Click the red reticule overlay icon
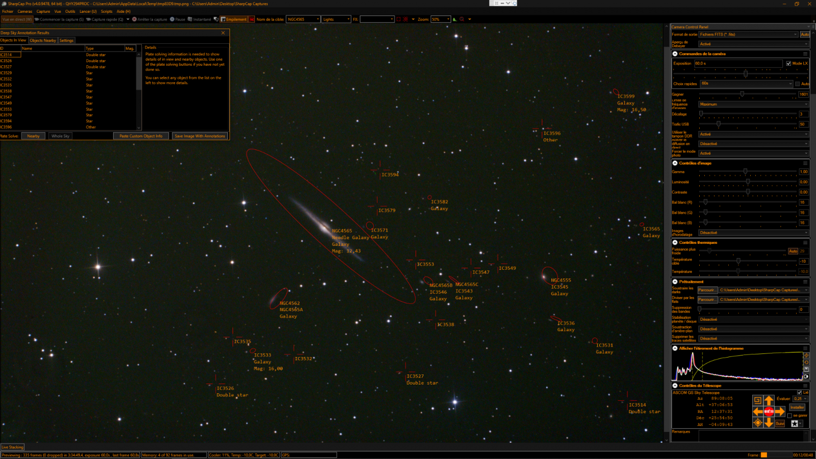 tap(405, 19)
